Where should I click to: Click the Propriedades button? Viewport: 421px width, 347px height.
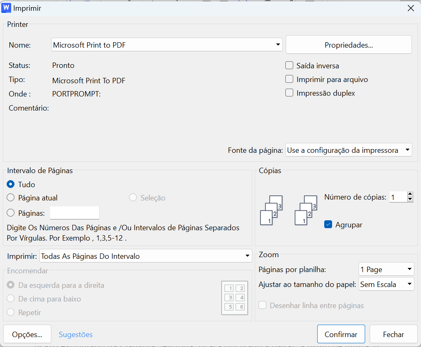tap(349, 44)
